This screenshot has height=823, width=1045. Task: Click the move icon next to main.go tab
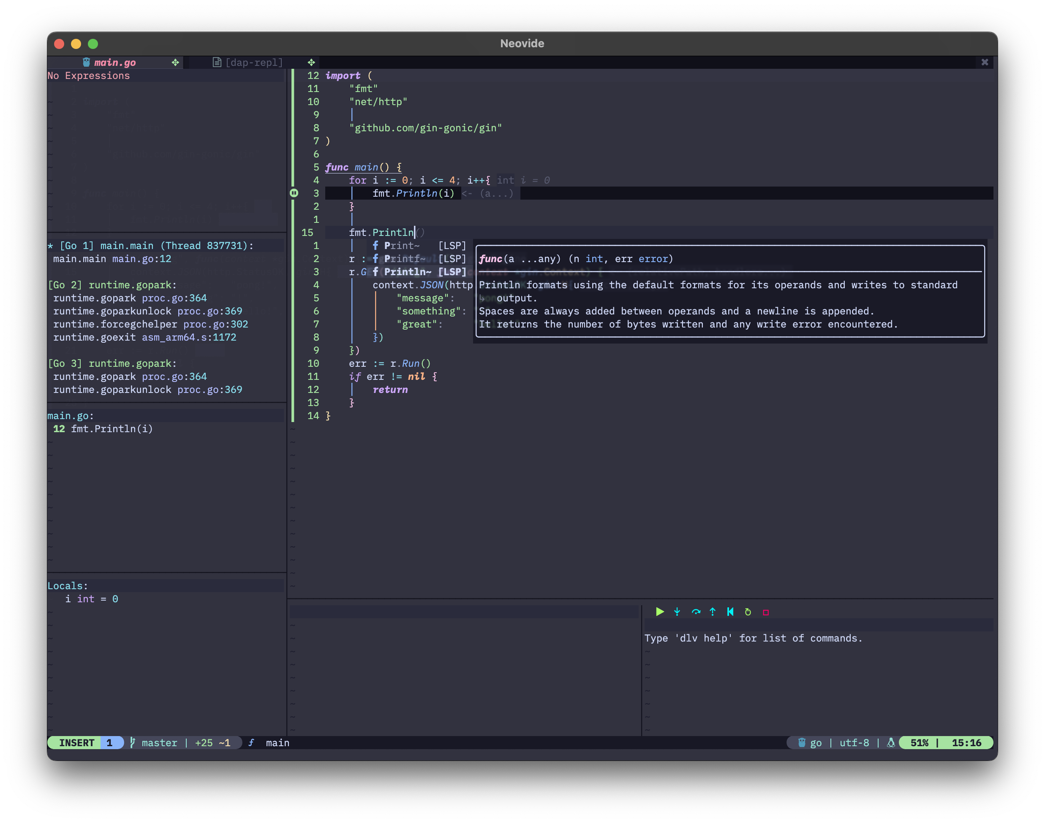tap(175, 62)
